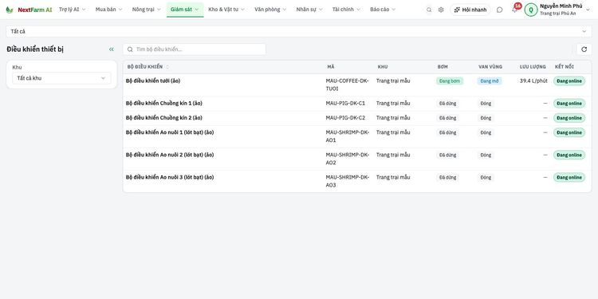598x299 pixels.
Task: Click the user avatar circle
Action: [x=531, y=10]
